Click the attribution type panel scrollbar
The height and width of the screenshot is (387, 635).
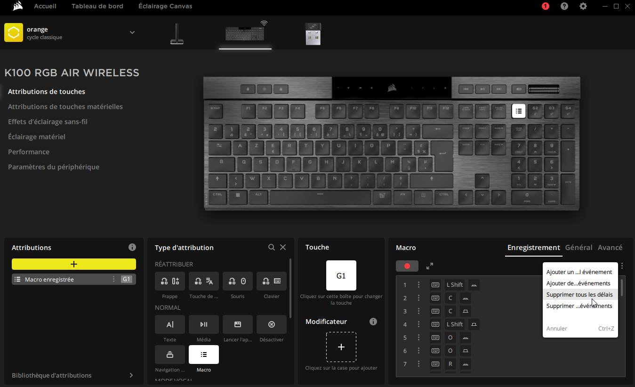coord(290,287)
